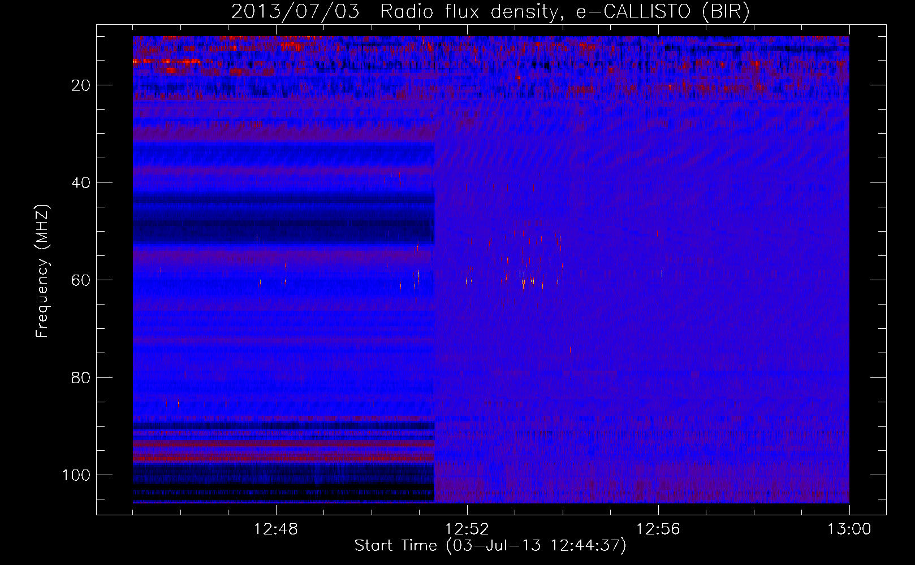Click the 60 MHz frequency tick label
The height and width of the screenshot is (565, 915).
point(81,280)
